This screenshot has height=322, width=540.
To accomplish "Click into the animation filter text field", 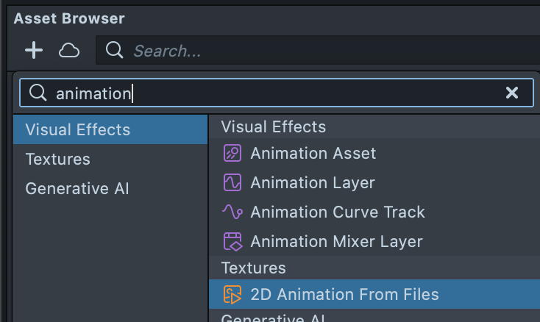I will coord(294,93).
